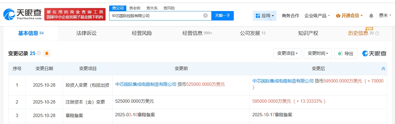Image resolution: width=395 pixels, height=124 pixels.
Task: Export records with the 导出 button
Action: [346, 53]
